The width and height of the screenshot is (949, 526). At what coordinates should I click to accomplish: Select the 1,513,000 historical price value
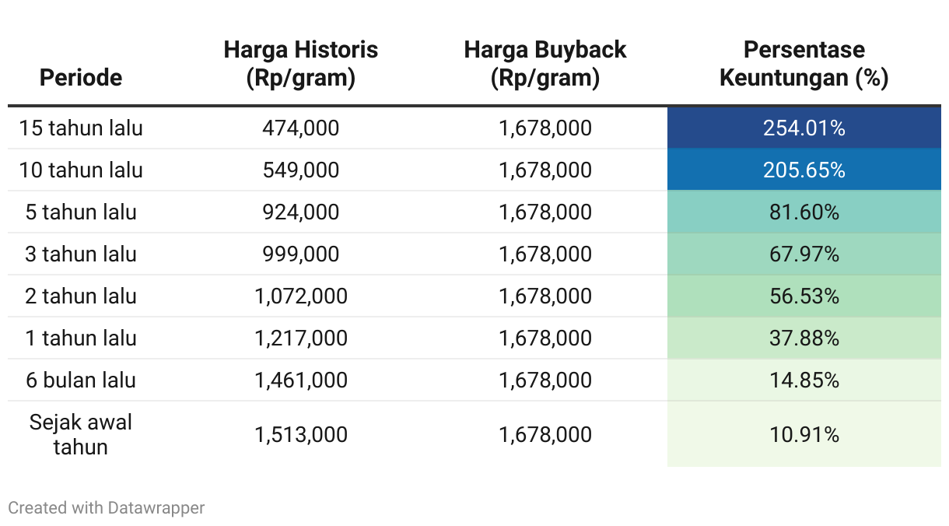coord(301,434)
